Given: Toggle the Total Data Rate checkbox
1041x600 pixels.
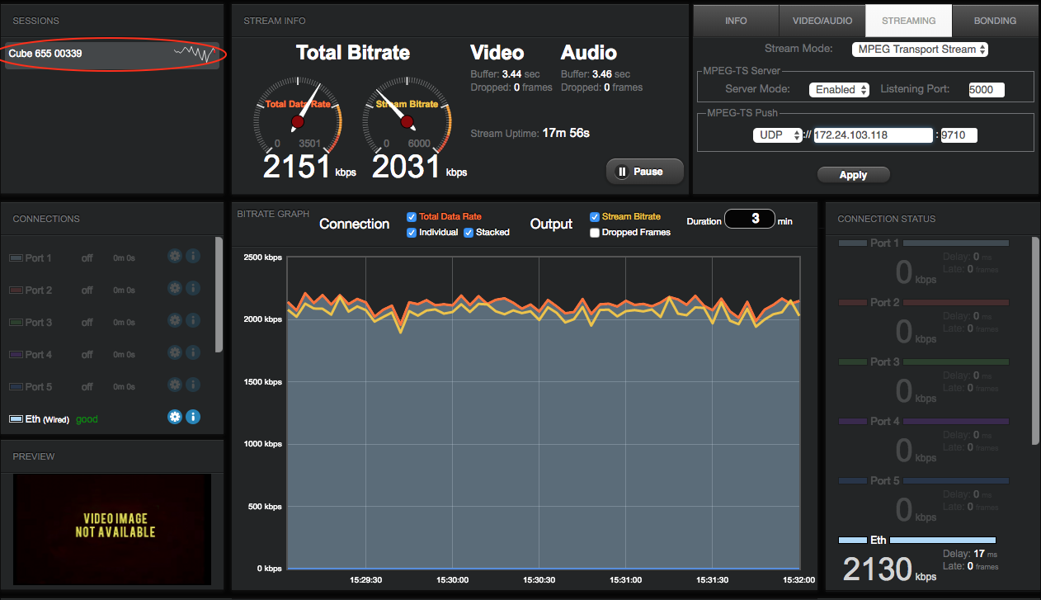Looking at the screenshot, I should point(412,217).
